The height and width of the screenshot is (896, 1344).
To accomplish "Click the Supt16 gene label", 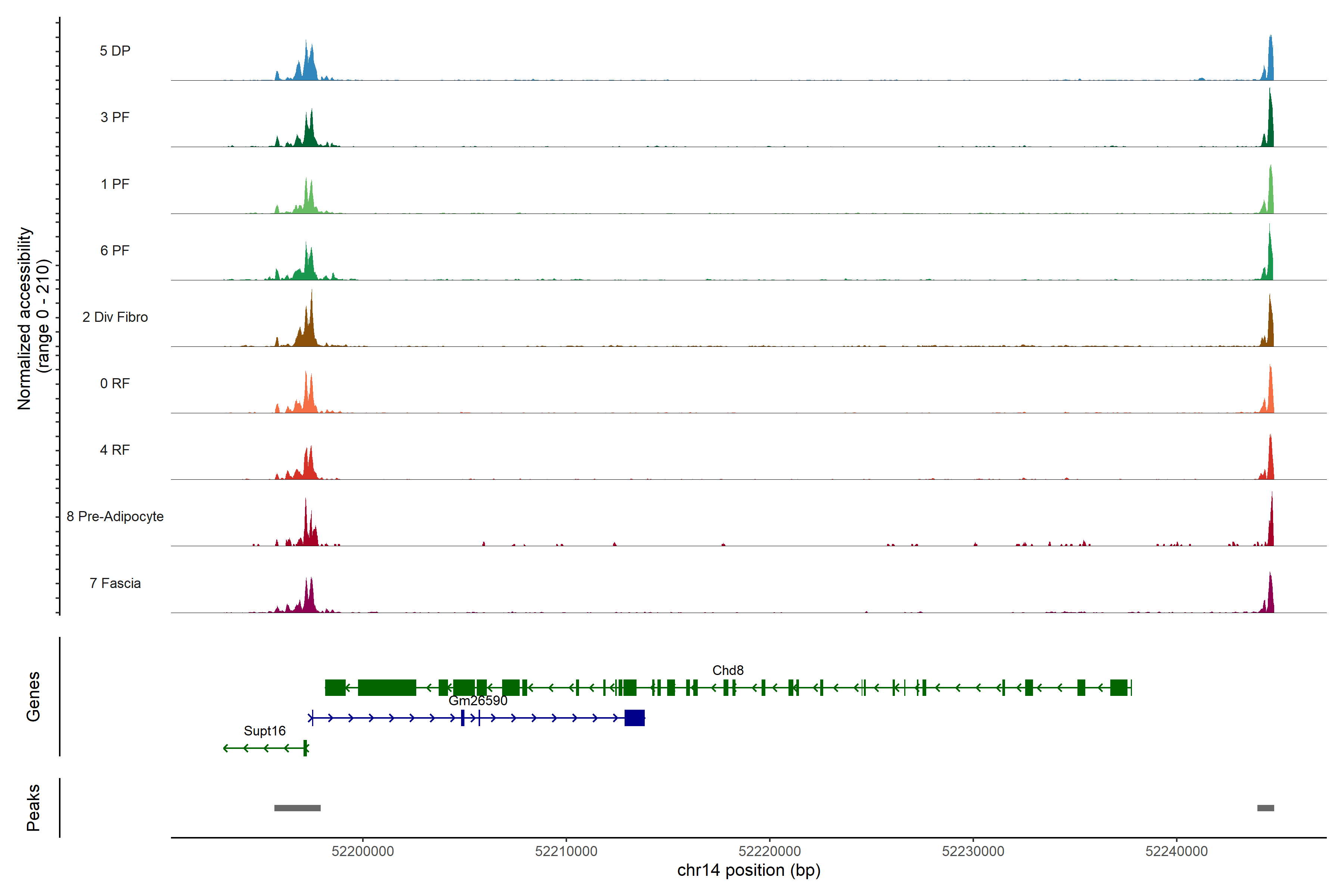I will click(x=265, y=731).
